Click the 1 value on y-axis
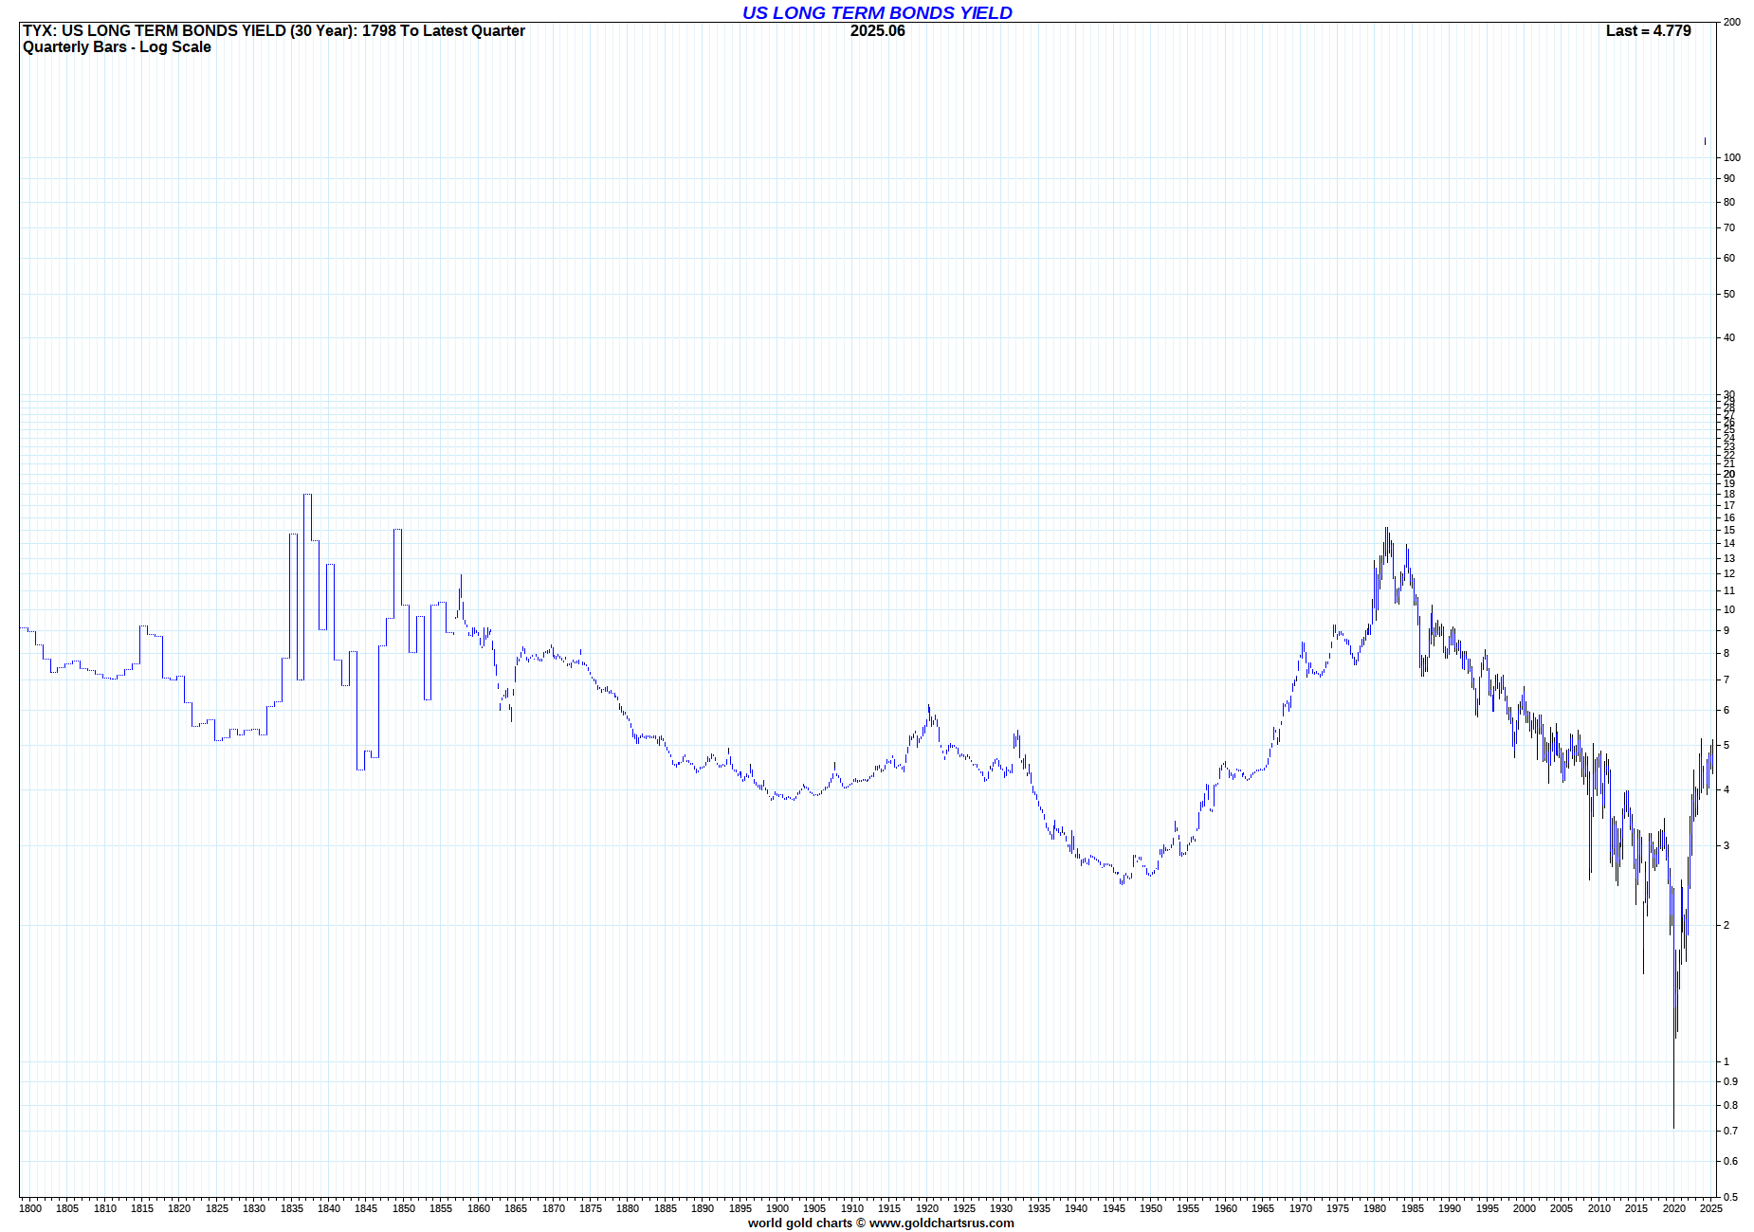This screenshot has height=1232, width=1754. click(x=1727, y=1061)
